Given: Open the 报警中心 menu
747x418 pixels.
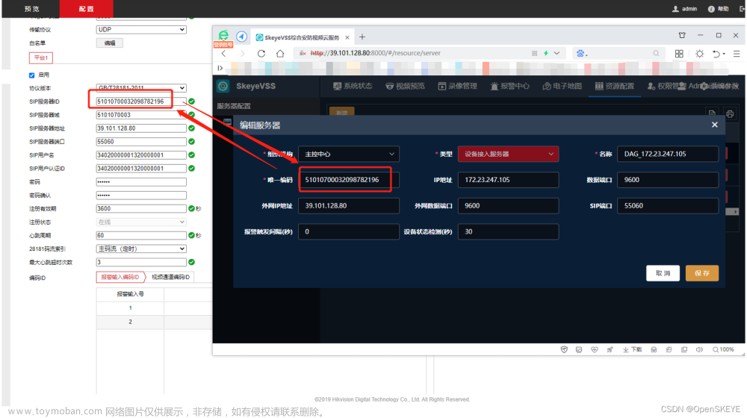Looking at the screenshot, I should [x=509, y=86].
